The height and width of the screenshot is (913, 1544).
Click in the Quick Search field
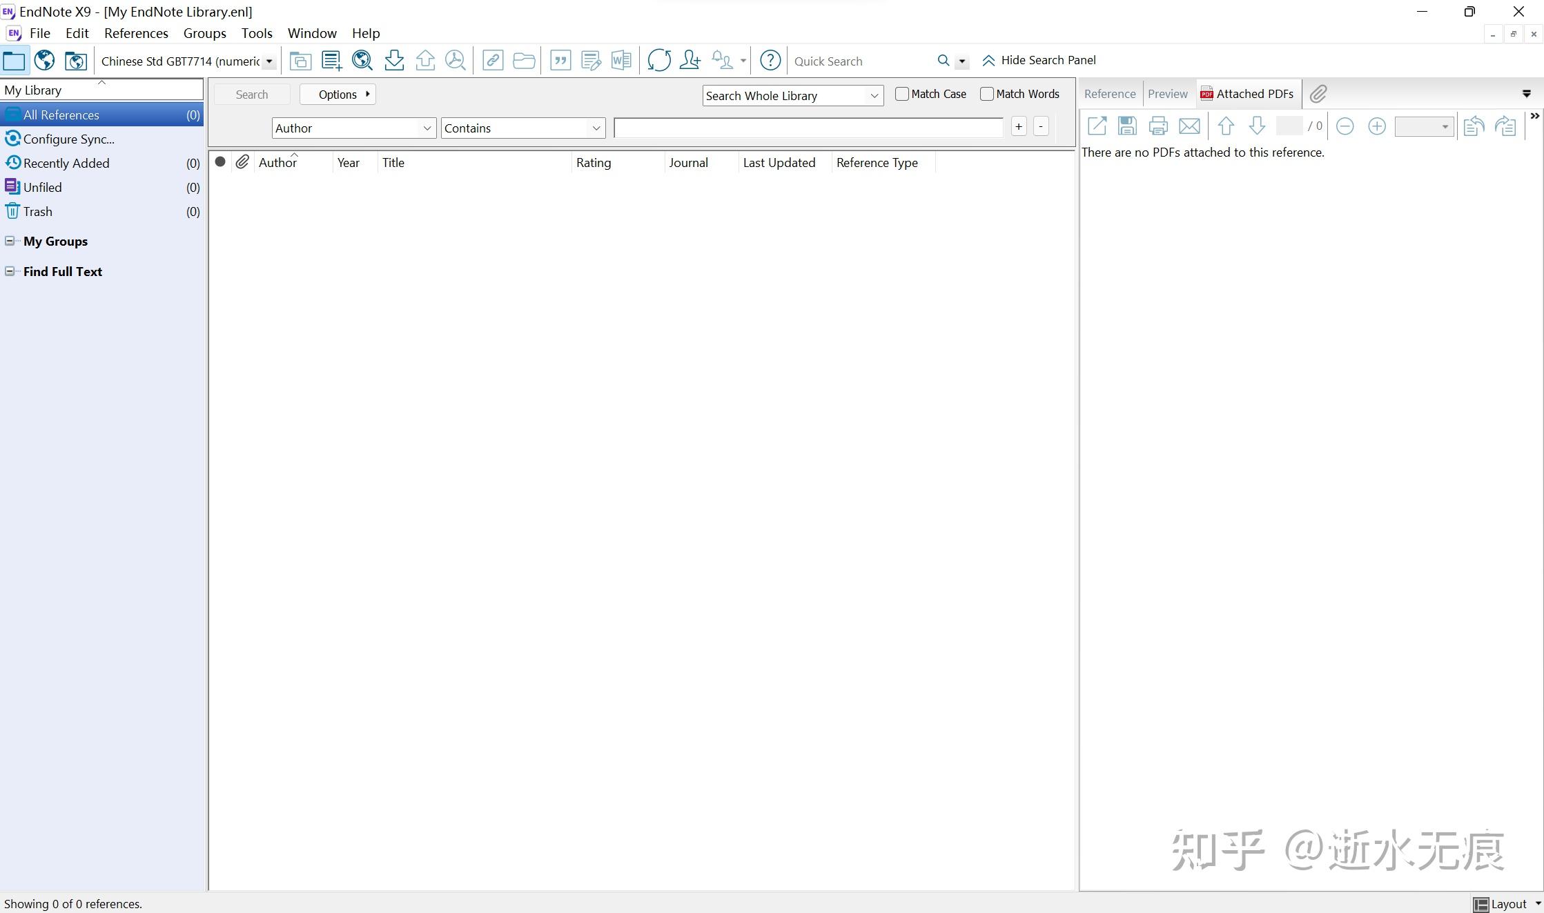pos(861,61)
